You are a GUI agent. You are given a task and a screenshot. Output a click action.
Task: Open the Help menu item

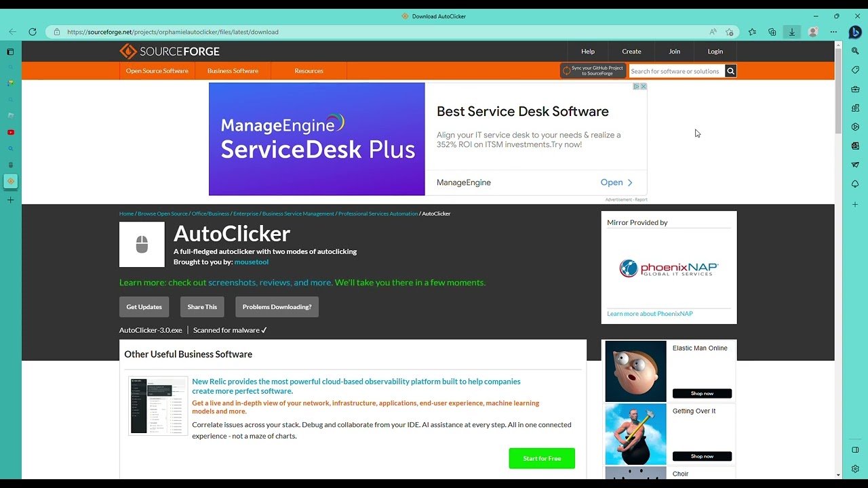pyautogui.click(x=588, y=52)
